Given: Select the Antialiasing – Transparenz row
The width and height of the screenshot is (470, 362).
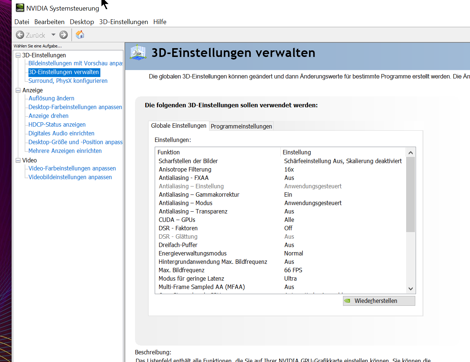Looking at the screenshot, I should 280,211.
